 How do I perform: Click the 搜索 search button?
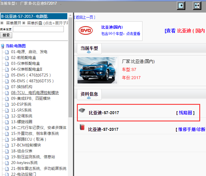(6, 35)
